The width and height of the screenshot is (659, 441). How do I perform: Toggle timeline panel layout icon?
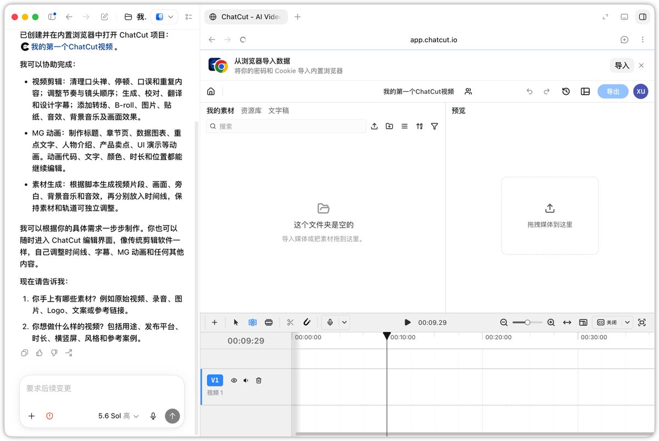tap(583, 323)
